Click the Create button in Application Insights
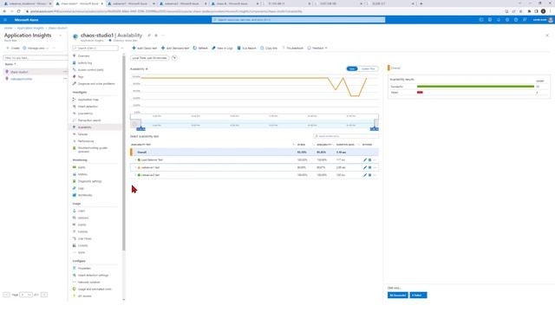555x312 pixels. coord(13,49)
